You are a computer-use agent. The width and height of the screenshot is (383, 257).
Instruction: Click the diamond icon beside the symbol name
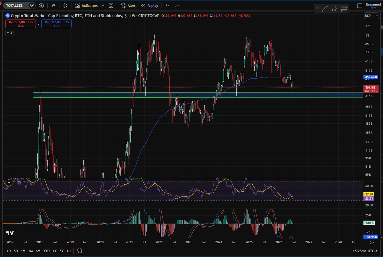pos(32,6)
